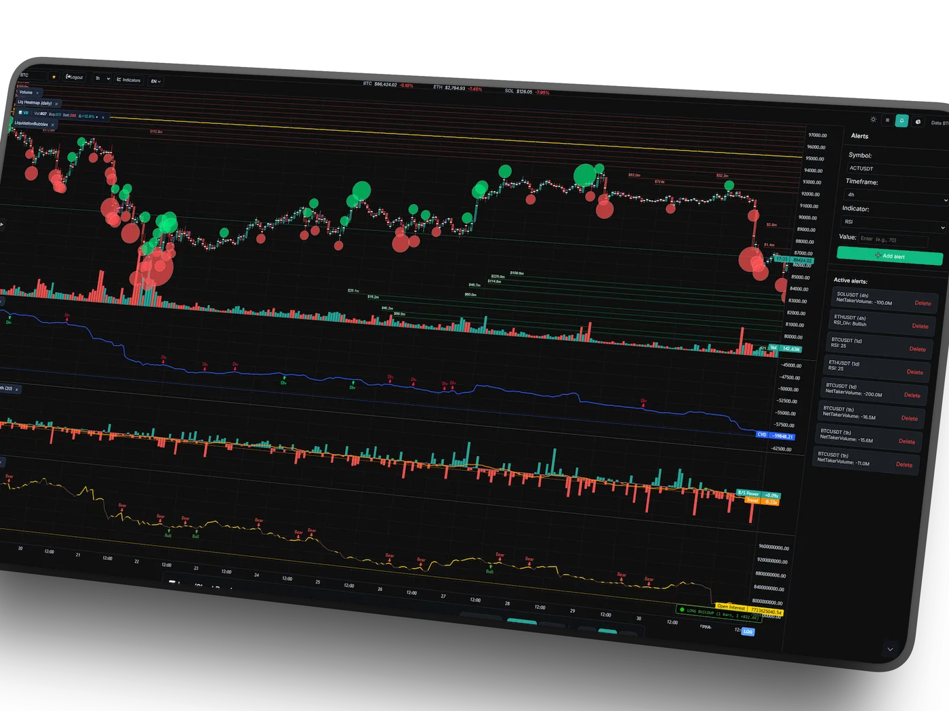Viewport: 949px width, 711px height.
Task: Click the Logout button
Action: (x=75, y=77)
